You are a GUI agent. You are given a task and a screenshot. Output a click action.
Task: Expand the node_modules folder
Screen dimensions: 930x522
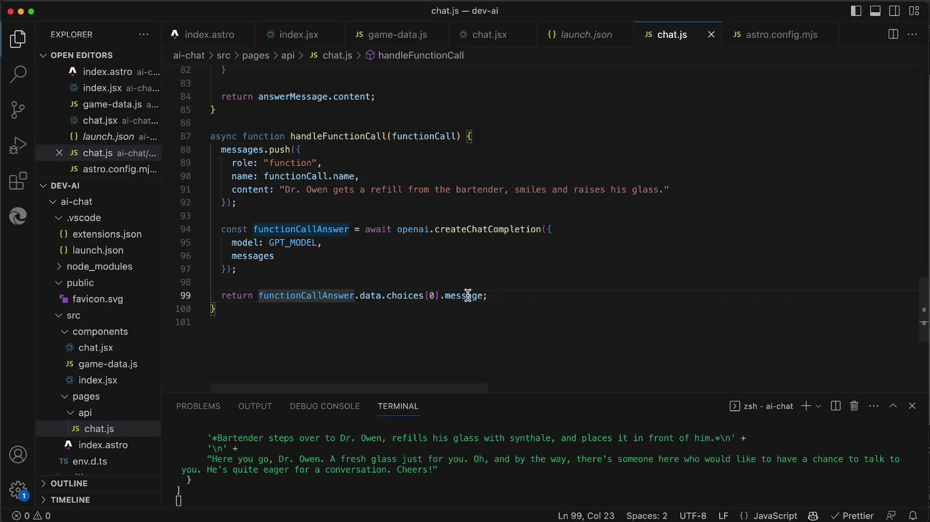pos(99,266)
